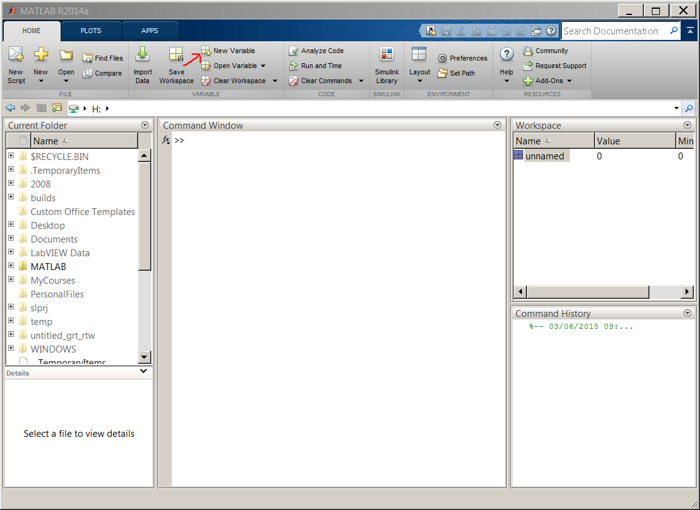Viewport: 700px width, 510px height.
Task: Open the Clear Commands dropdown arrow
Action: click(361, 81)
